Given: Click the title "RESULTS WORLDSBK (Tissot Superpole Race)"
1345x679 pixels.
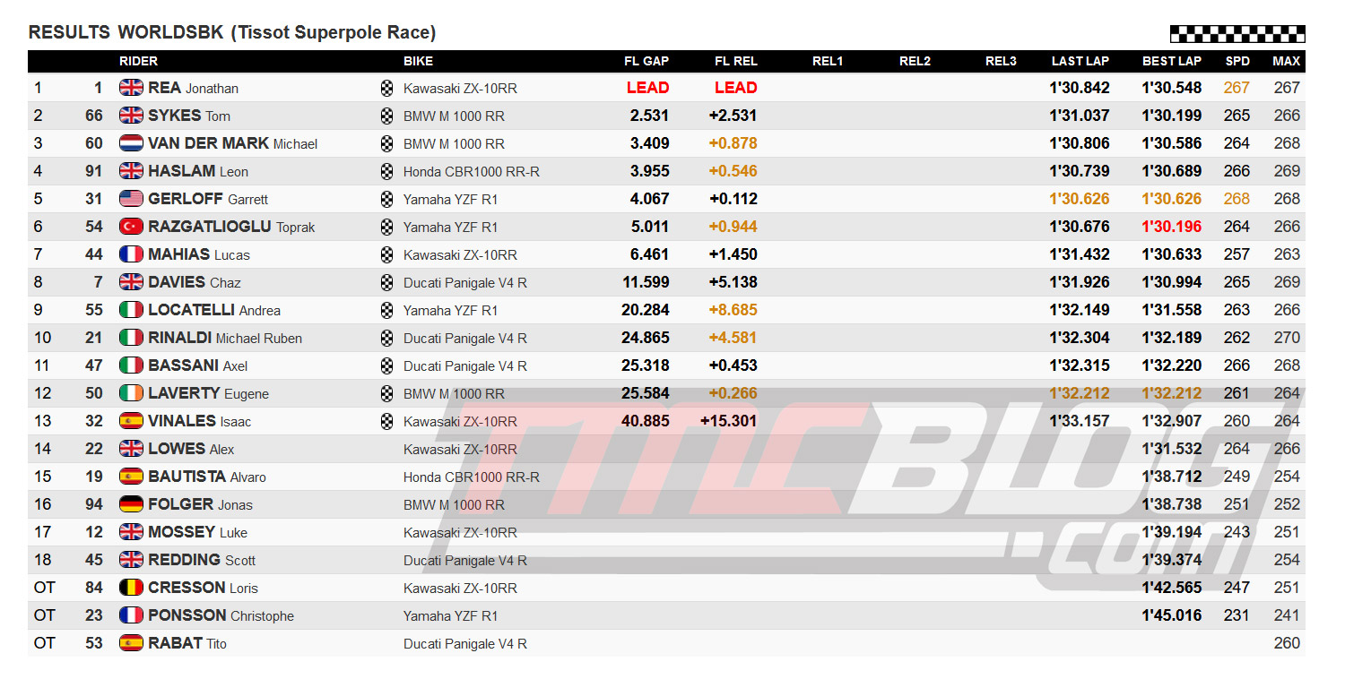Looking at the screenshot, I should pos(232,32).
